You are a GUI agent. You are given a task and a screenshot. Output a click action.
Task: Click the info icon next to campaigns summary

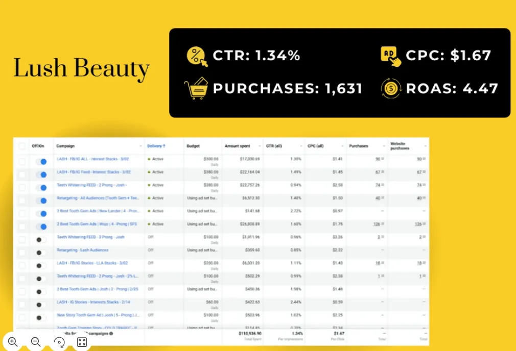tap(111, 333)
